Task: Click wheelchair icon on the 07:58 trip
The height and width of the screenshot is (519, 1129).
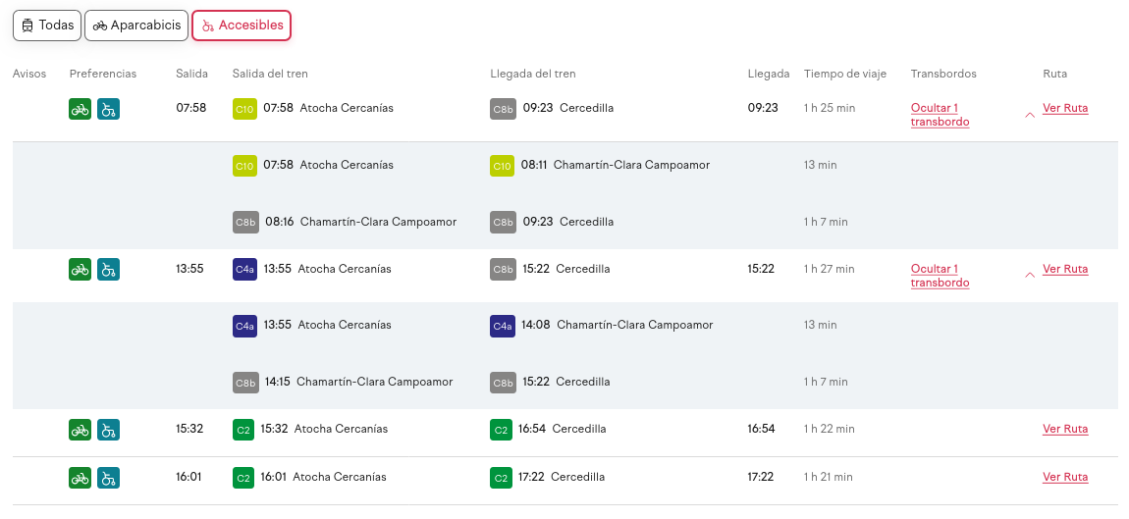Action: [109, 109]
